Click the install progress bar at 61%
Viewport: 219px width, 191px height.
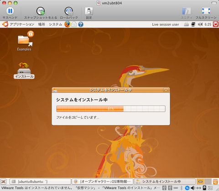tap(111, 109)
